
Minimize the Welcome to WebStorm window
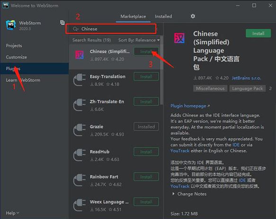click(238, 6)
